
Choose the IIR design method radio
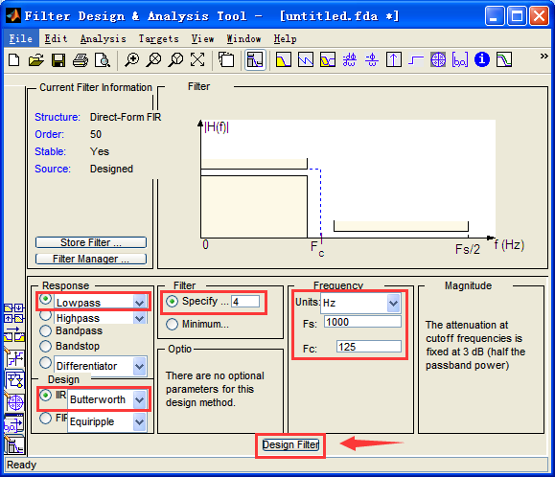pyautogui.click(x=45, y=395)
